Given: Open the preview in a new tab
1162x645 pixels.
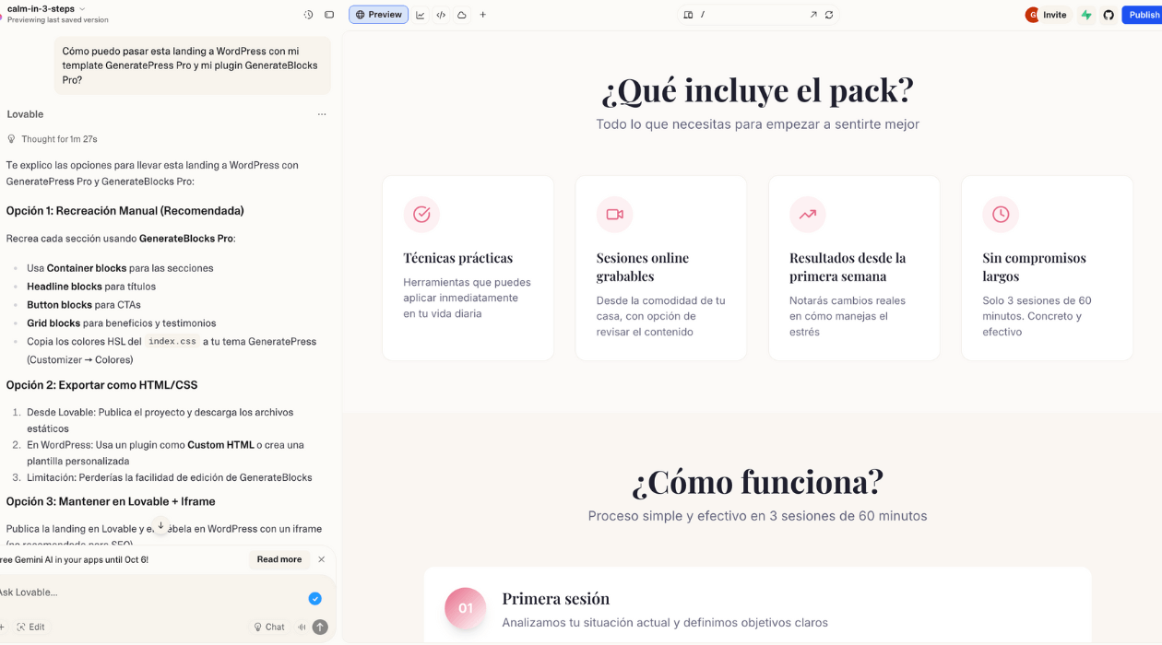Looking at the screenshot, I should click(x=813, y=14).
